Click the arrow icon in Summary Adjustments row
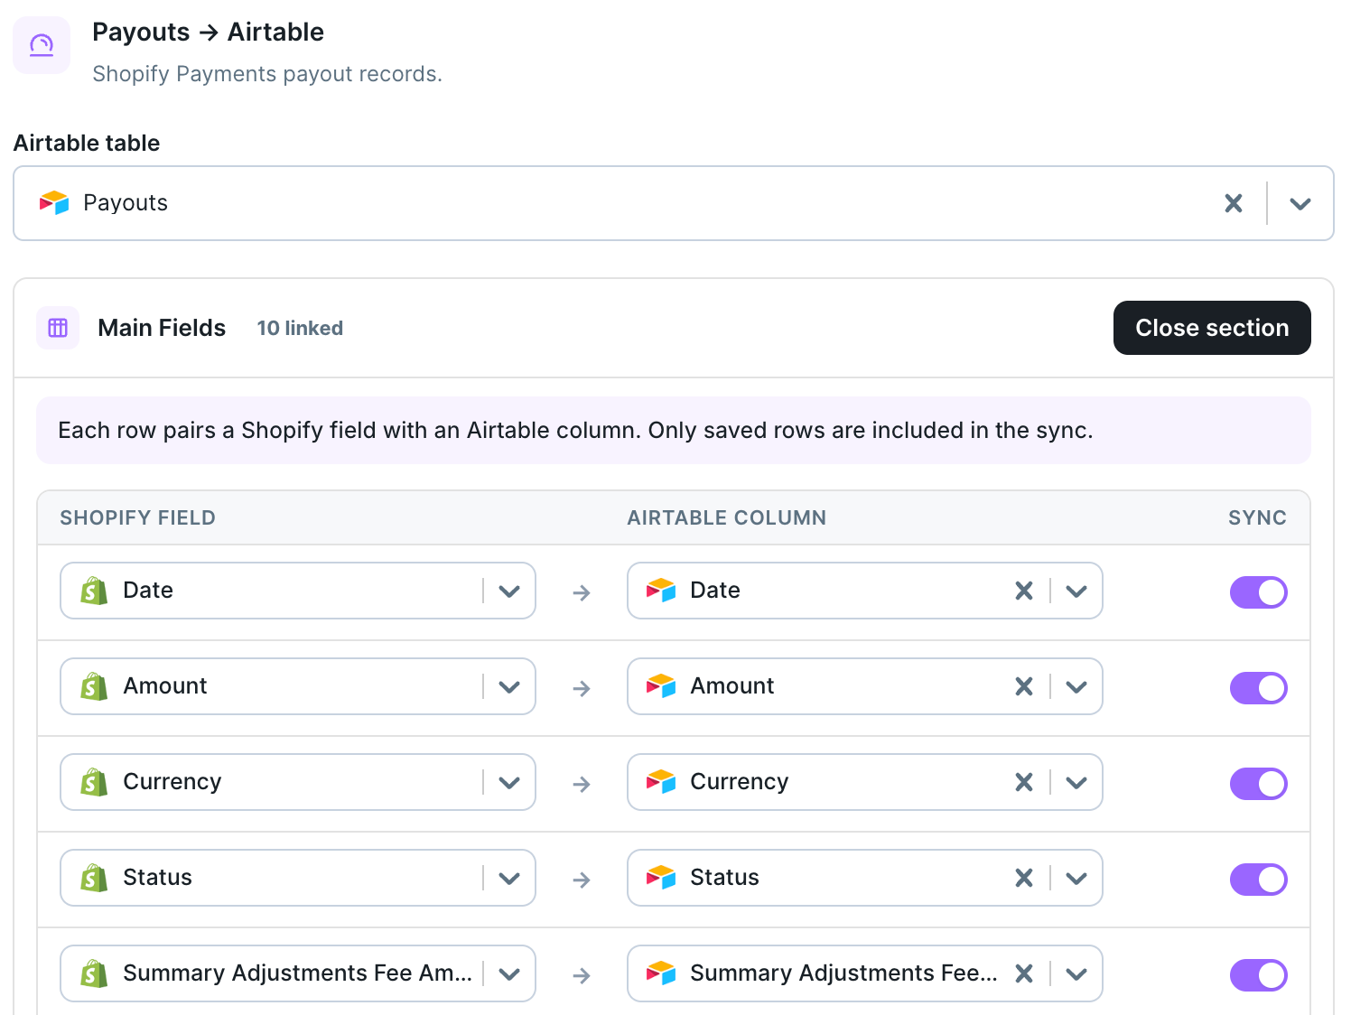 pos(582,975)
